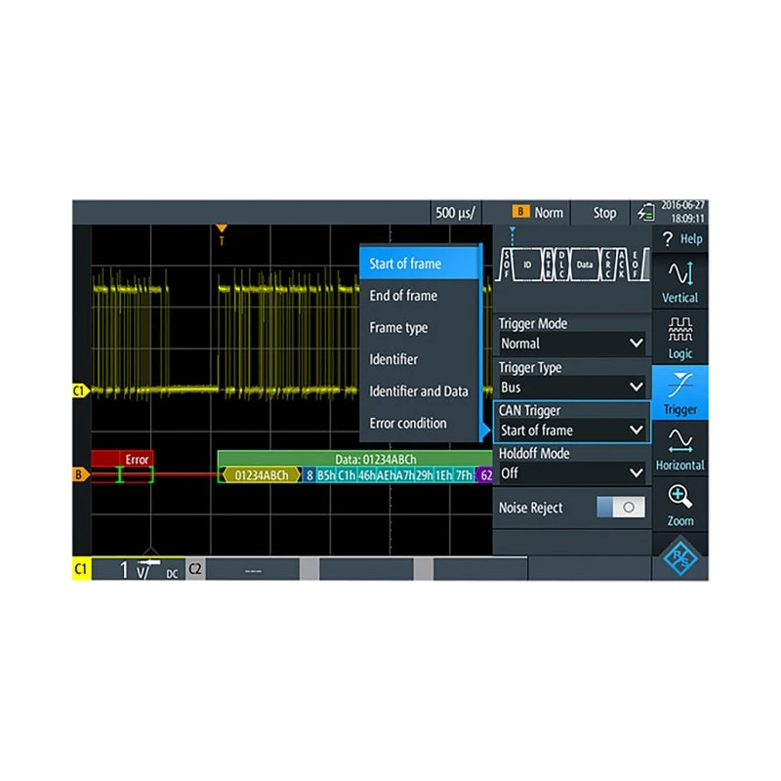
Task: Open the Help menu icon
Action: tap(679, 239)
